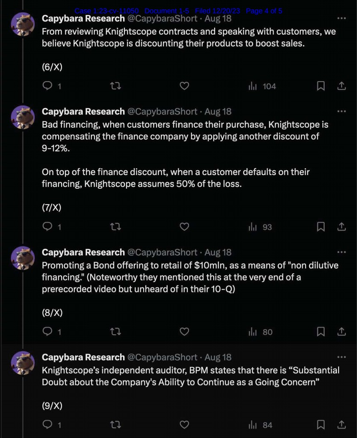Image resolution: width=357 pixels, height=438 pixels.
Task: Open Capybara Research name on 9/X tweet
Action: coord(83,357)
